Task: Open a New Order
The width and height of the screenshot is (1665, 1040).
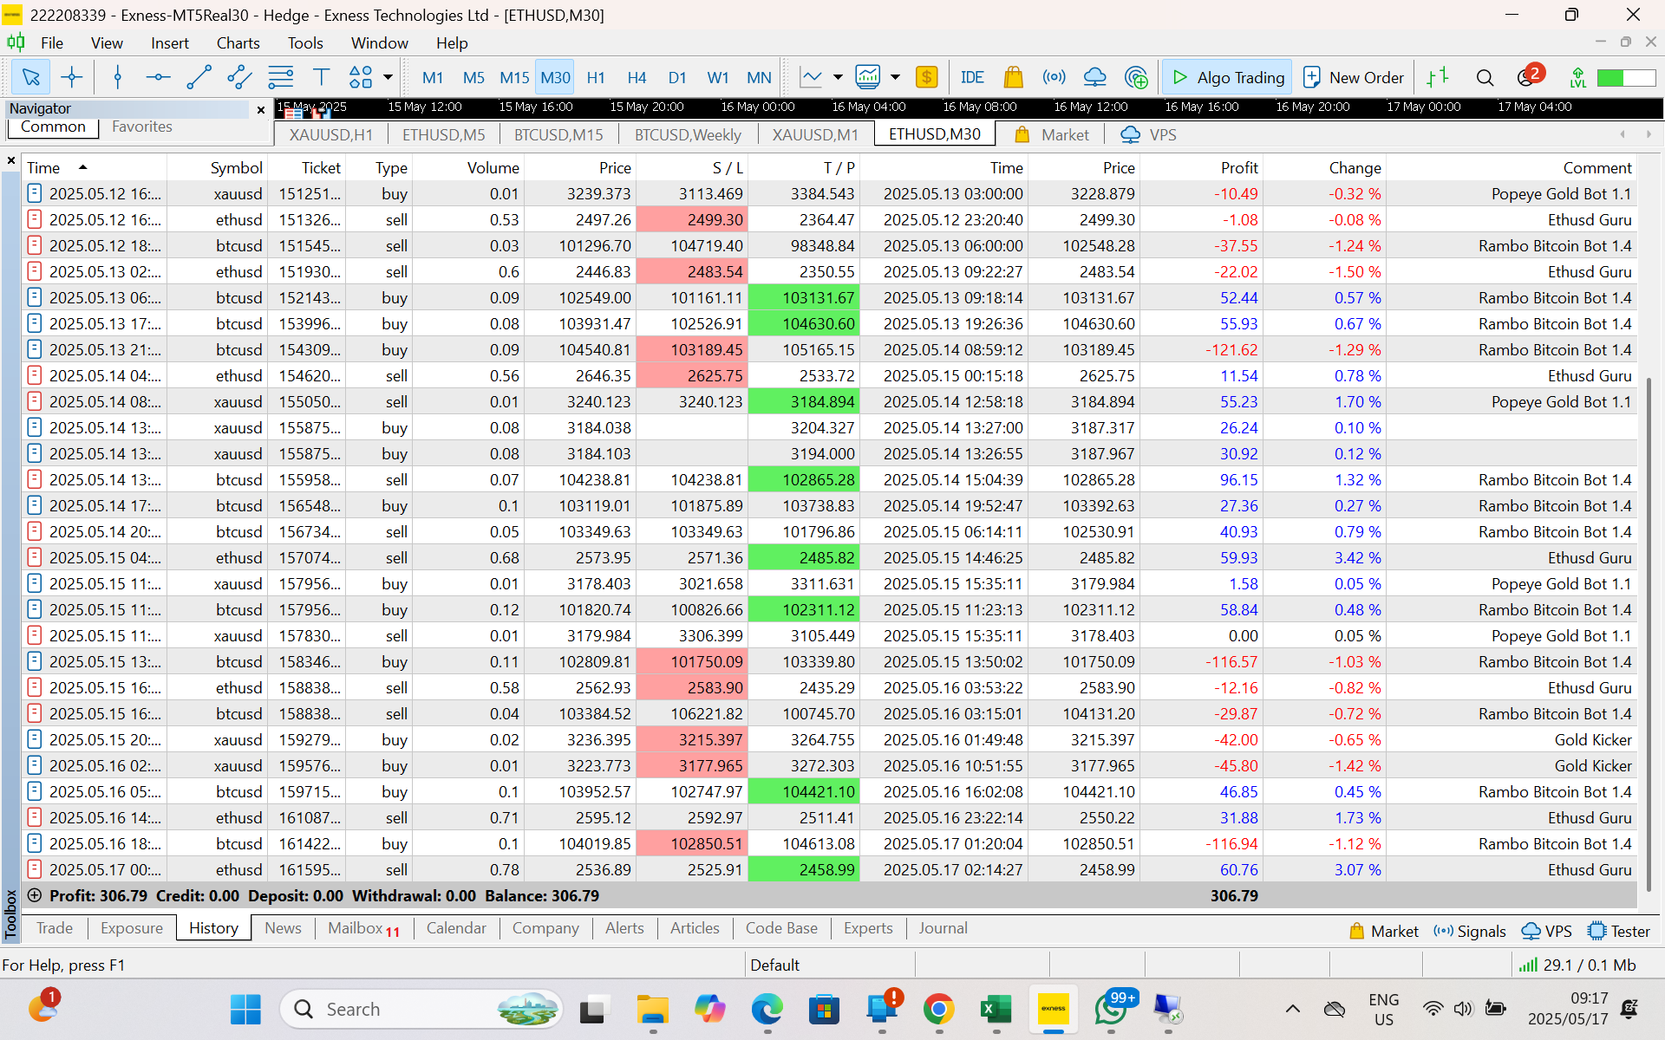Action: tap(1354, 78)
